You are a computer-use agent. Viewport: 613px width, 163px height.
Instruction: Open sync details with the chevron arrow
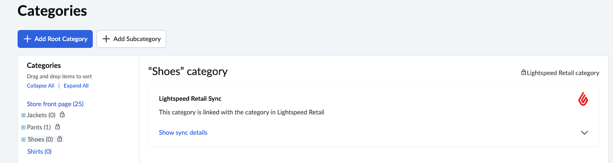click(584, 132)
